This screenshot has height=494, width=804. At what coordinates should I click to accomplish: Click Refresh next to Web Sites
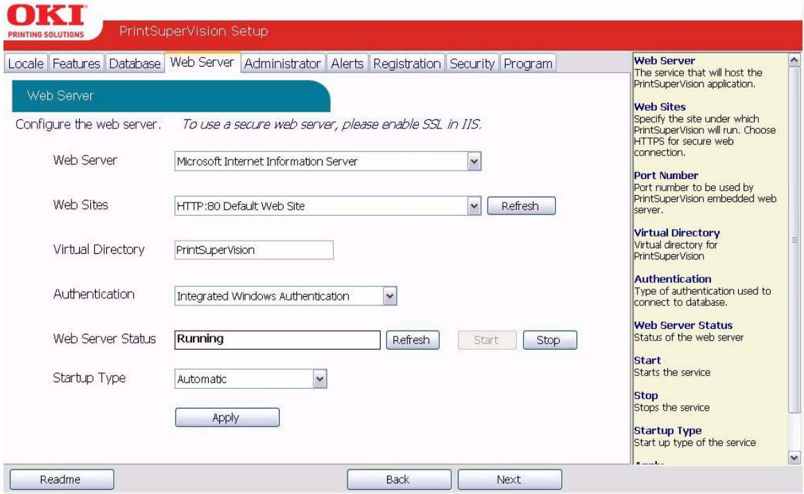click(521, 206)
